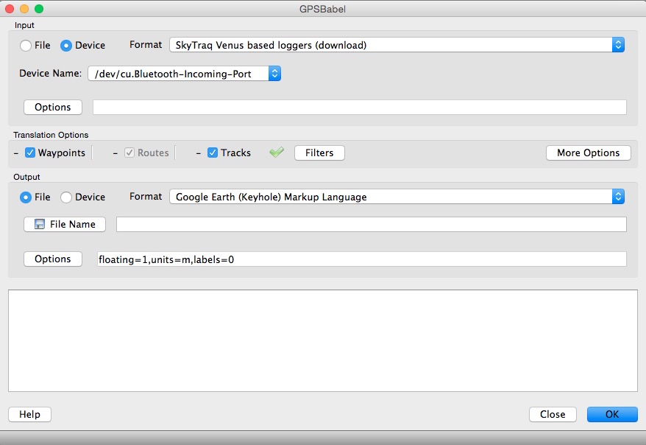The image size is (646, 445).
Task: Open the input Options button
Action: point(53,107)
